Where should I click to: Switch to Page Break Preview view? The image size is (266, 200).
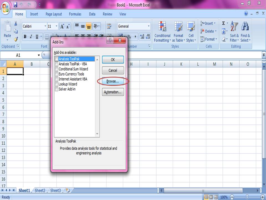tap(216, 197)
